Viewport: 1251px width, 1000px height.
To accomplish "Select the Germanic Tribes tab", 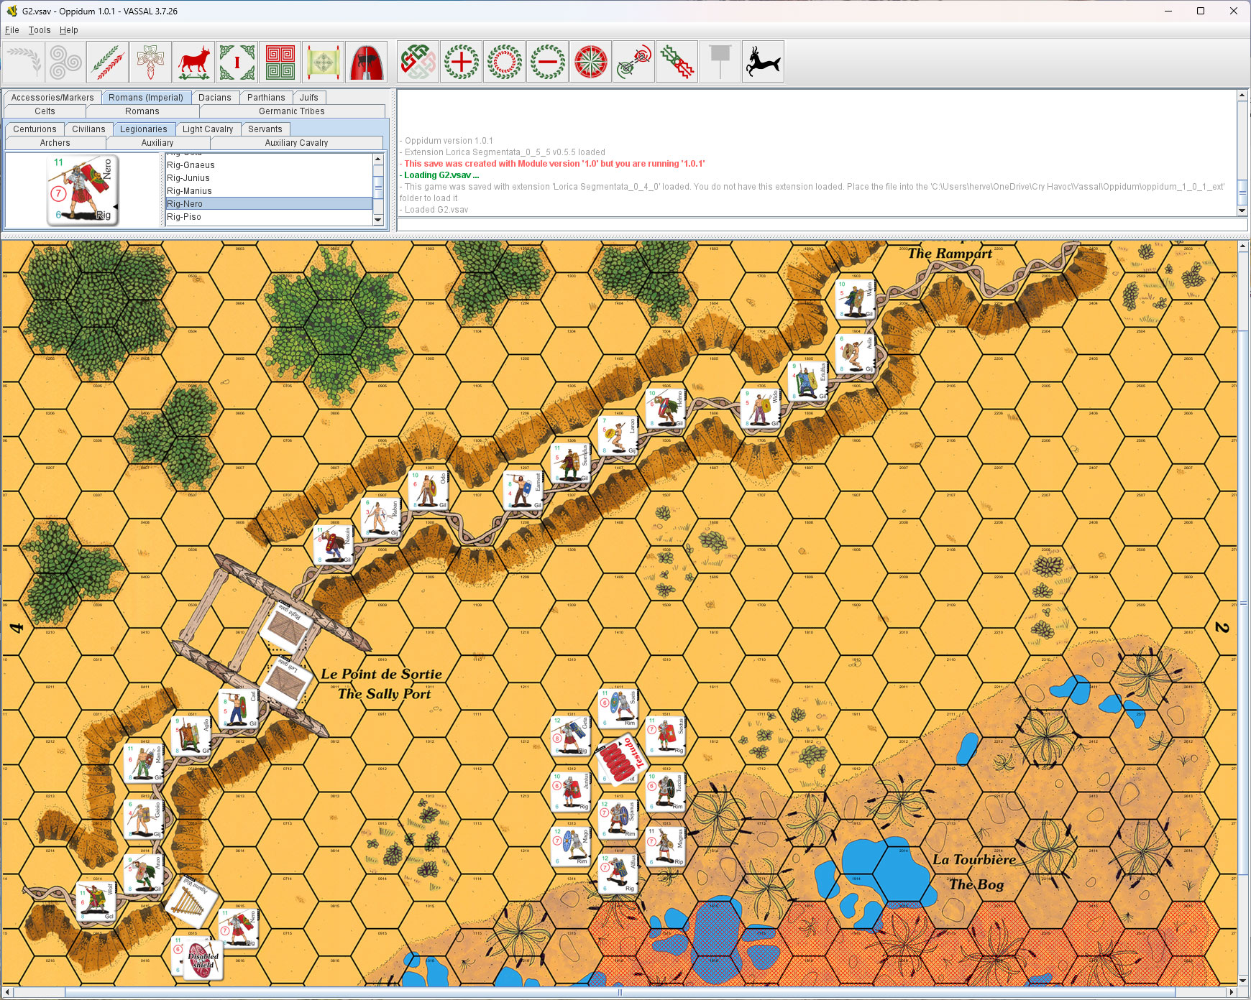I will pos(292,111).
